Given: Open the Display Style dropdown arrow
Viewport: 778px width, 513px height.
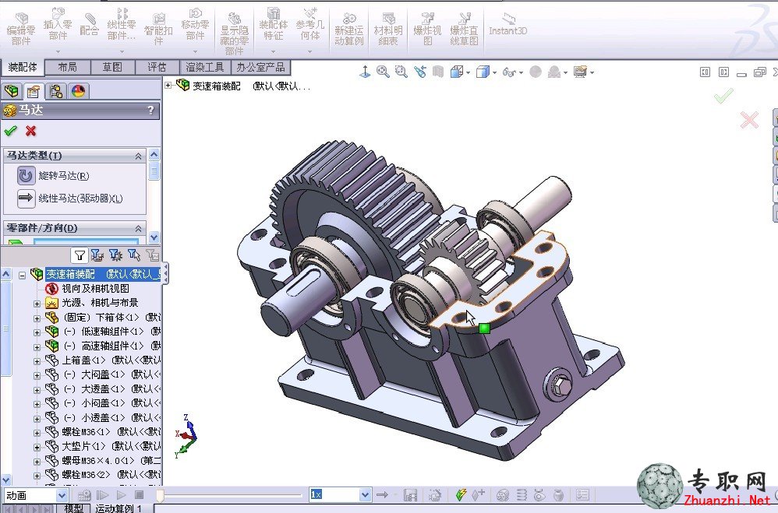Looking at the screenshot, I should click(x=495, y=73).
